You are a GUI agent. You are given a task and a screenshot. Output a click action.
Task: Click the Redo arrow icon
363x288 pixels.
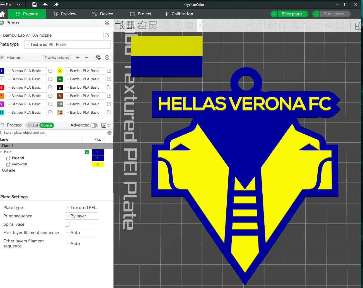point(56,4)
